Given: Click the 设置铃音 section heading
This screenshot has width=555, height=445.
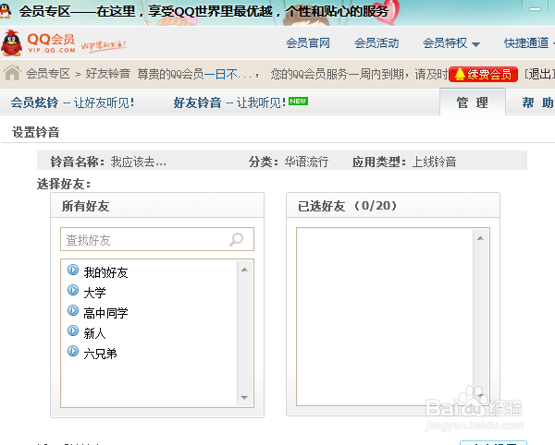Looking at the screenshot, I should point(36,132).
